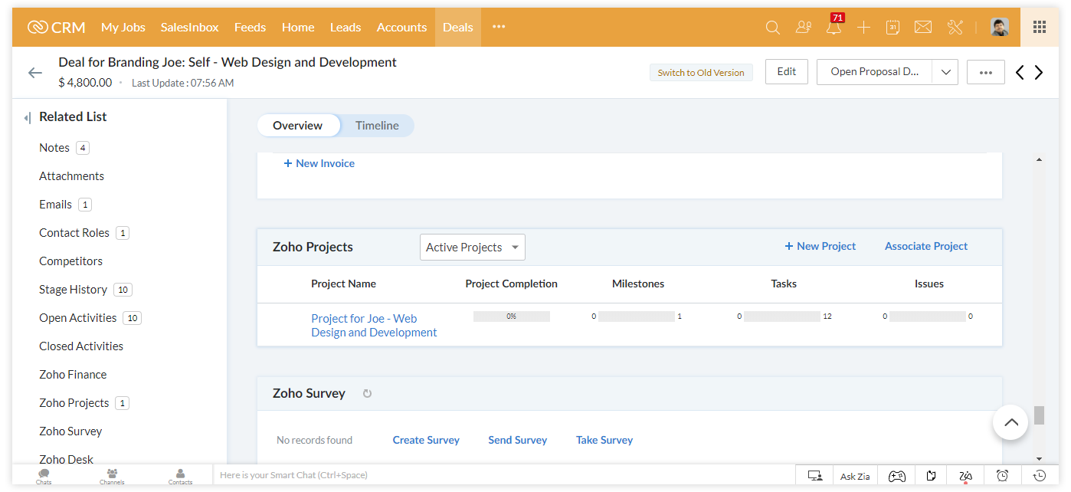Jump to Stage History in Related List
Viewport: 1071px width, 492px height.
(x=73, y=290)
